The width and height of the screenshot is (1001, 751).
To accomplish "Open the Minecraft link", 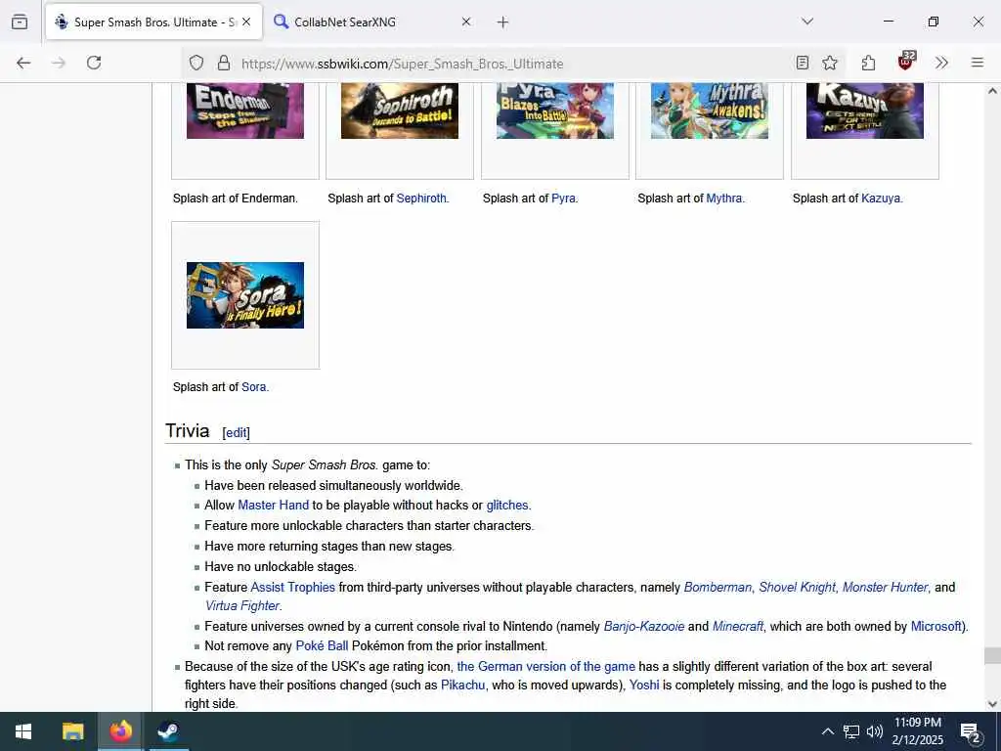I will click(737, 627).
